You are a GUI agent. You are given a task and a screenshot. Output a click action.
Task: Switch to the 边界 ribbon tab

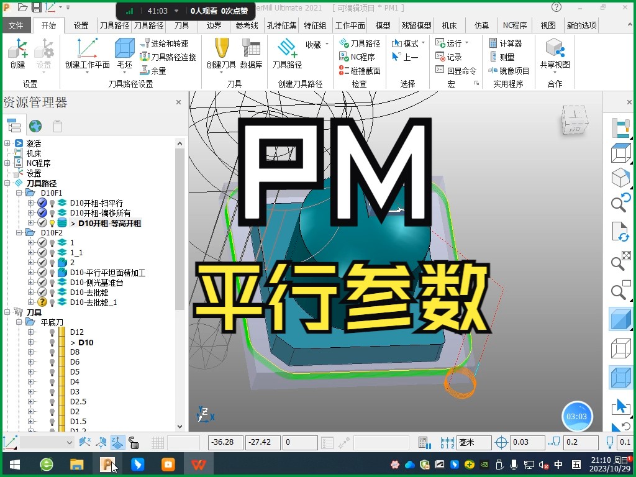[x=214, y=25]
